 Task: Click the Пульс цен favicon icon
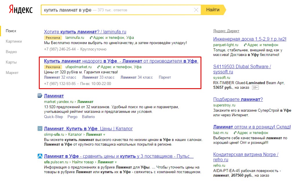[40, 156]
